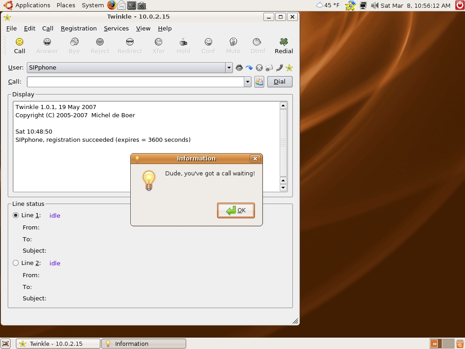The image size is (465, 349).
Task: Click the envelope message-waiting status icon
Action: [x=269, y=68]
